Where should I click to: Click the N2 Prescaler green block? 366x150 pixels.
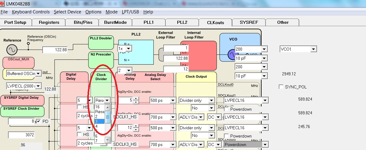(101, 60)
